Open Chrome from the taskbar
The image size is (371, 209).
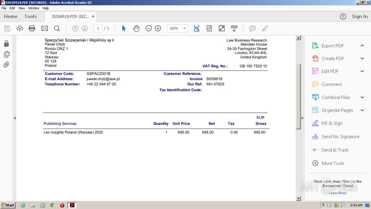click(52, 205)
